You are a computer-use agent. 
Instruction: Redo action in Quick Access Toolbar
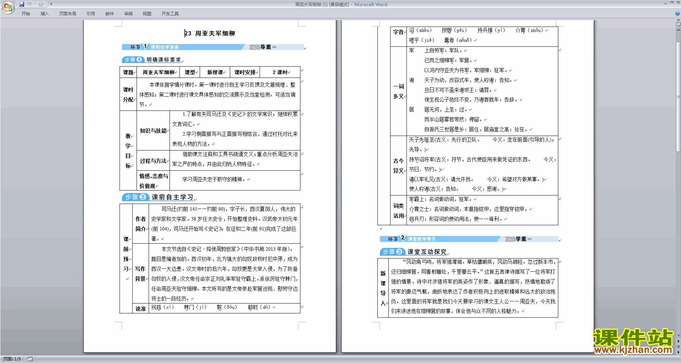41,4
